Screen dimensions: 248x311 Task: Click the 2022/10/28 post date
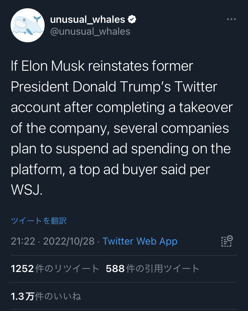click(69, 241)
